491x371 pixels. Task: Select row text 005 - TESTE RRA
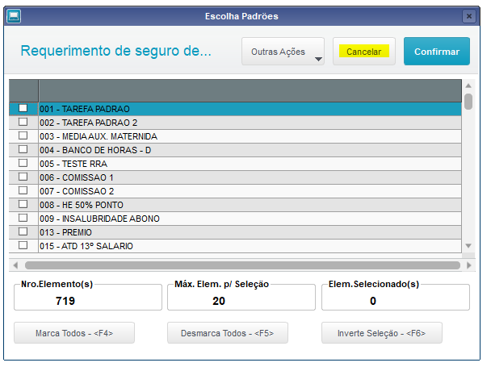[x=73, y=165]
